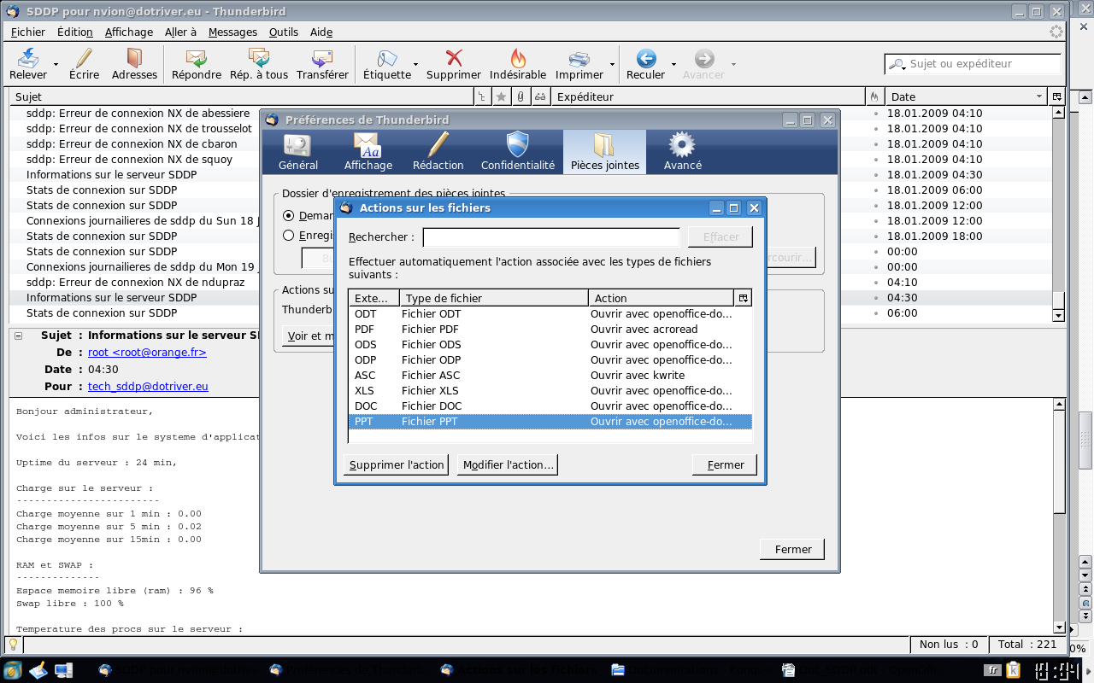This screenshot has width=1094, height=683.
Task: Expand the Étiquette dropdown arrow
Action: (416, 65)
